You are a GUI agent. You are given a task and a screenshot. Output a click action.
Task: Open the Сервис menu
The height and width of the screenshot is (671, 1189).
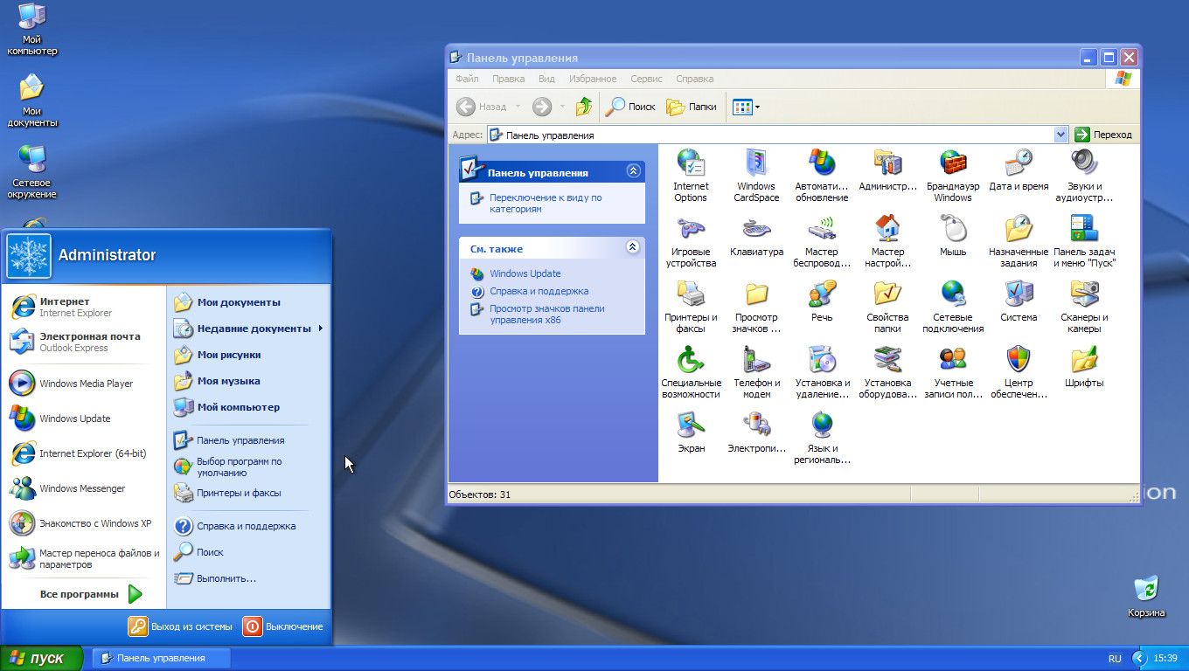[646, 79]
